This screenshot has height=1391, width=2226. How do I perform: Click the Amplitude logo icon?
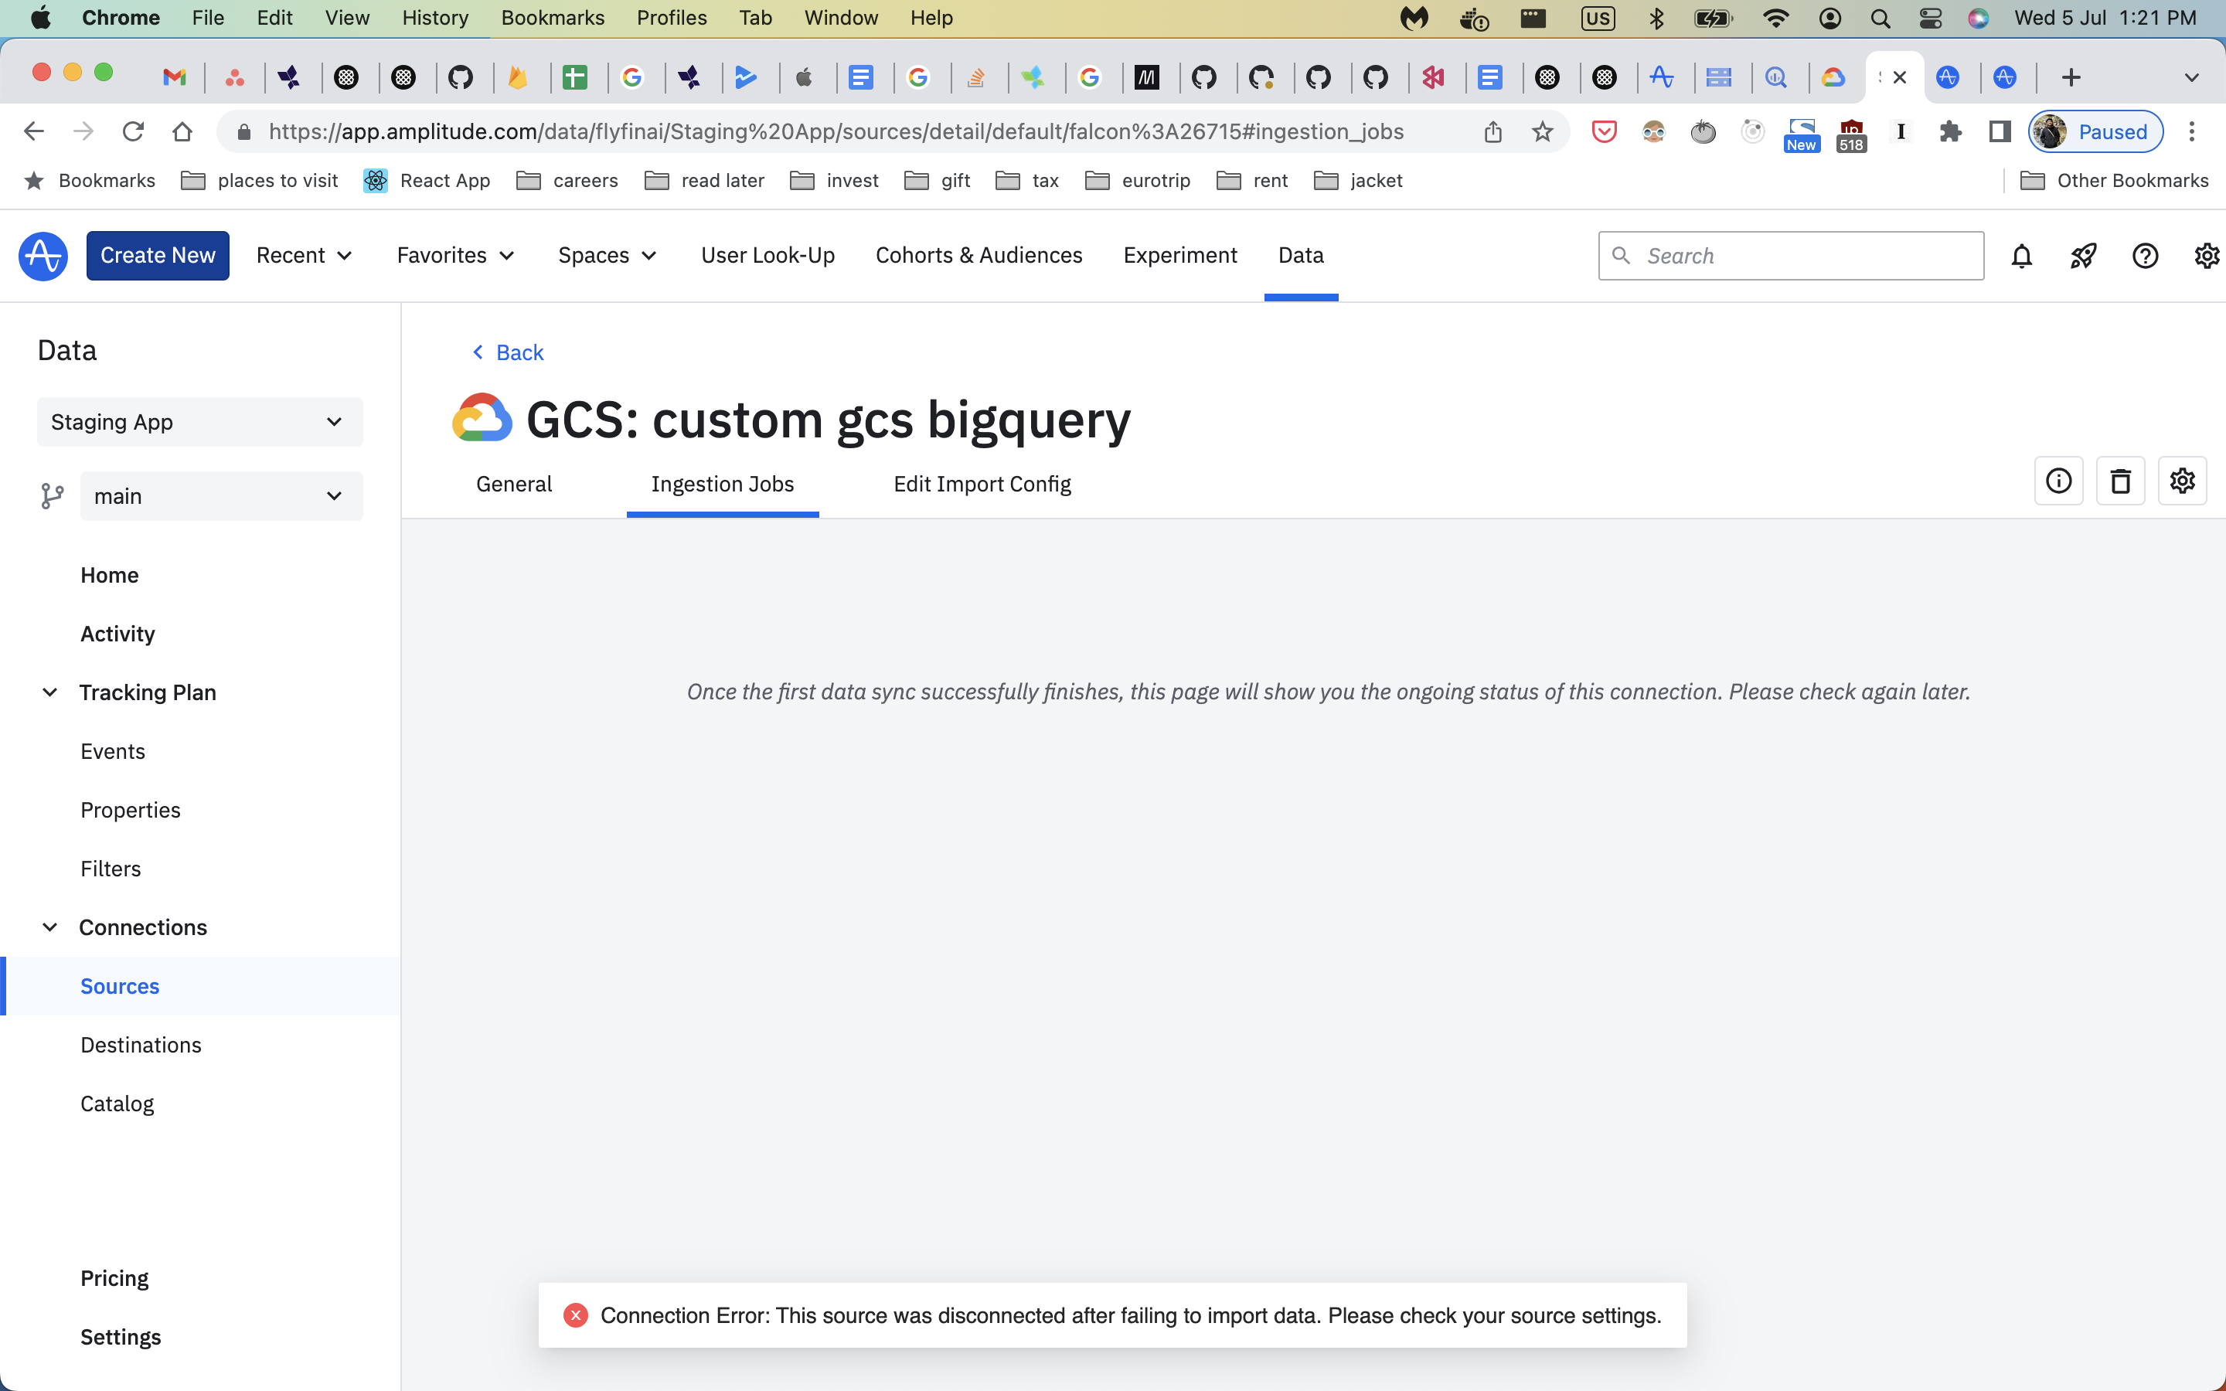43,256
